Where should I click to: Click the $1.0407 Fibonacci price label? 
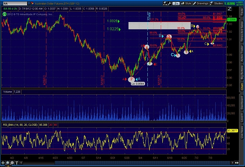[218, 14]
